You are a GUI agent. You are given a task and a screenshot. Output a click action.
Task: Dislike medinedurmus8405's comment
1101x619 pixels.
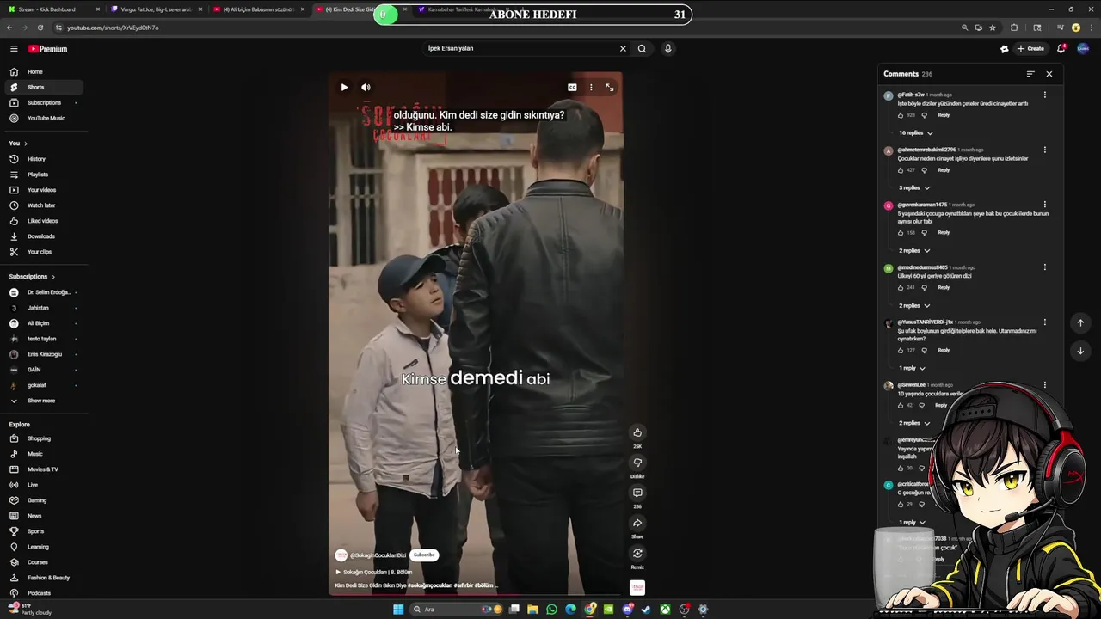coord(925,288)
